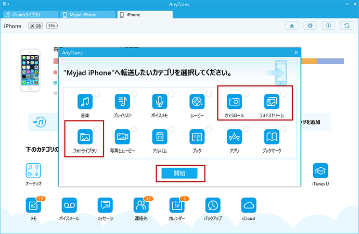Switch to the iPhone tab
The height and width of the screenshot is (234, 359).
tap(145, 15)
